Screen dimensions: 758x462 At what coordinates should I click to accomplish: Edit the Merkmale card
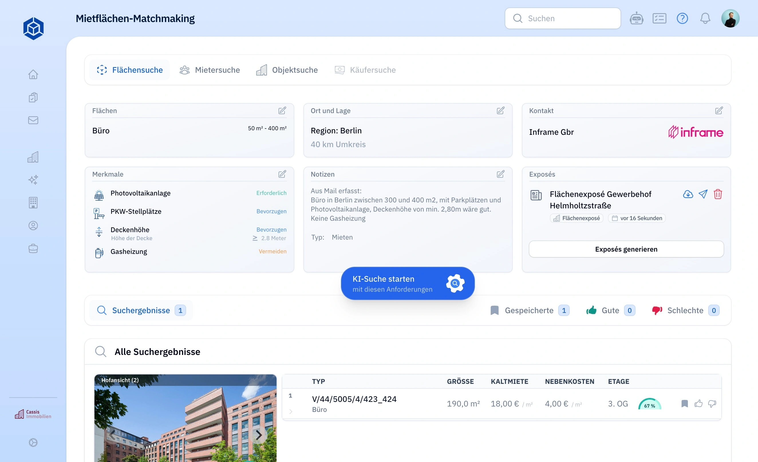coord(283,174)
